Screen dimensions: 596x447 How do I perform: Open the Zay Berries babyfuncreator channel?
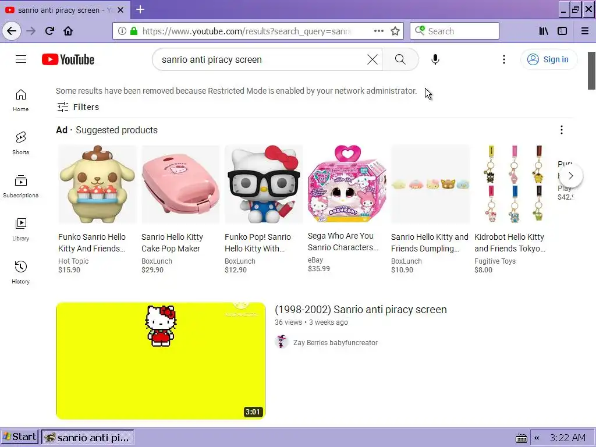click(x=335, y=342)
